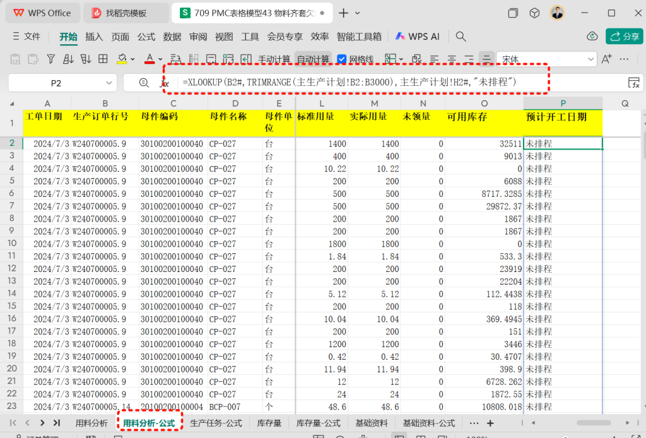The image size is (646, 438).
Task: Click the filter funnel icon in toolbar
Action: click(51, 59)
